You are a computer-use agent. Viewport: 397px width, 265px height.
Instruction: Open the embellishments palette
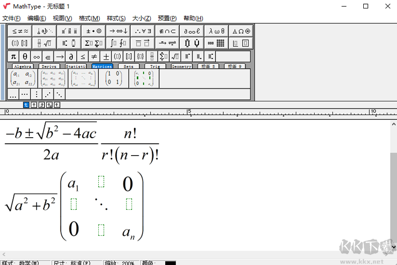click(69, 31)
